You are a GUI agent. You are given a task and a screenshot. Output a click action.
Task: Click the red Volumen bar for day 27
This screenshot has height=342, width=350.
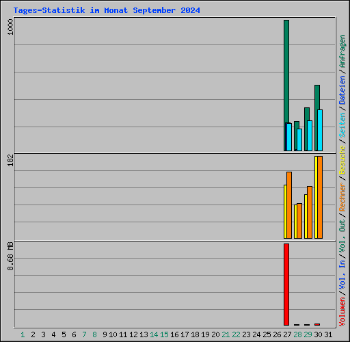coord(286,285)
